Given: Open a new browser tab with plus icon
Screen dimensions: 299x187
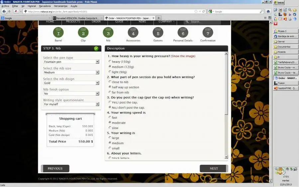Looking at the screenshot, I should point(158,18).
